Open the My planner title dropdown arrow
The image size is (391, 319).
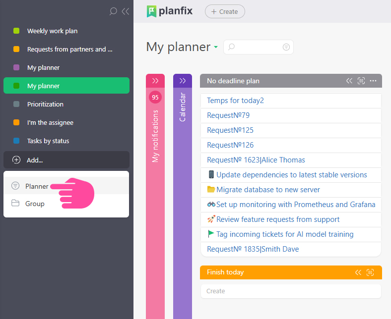(x=216, y=48)
